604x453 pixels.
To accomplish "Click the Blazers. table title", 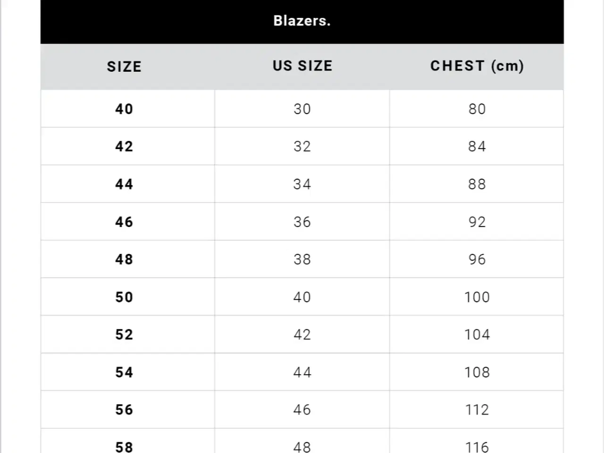I will coord(302,21).
